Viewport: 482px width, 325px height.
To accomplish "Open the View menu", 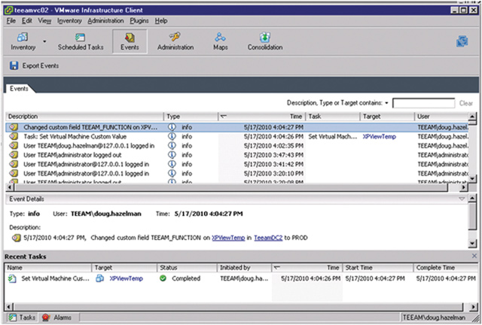I will click(x=44, y=21).
